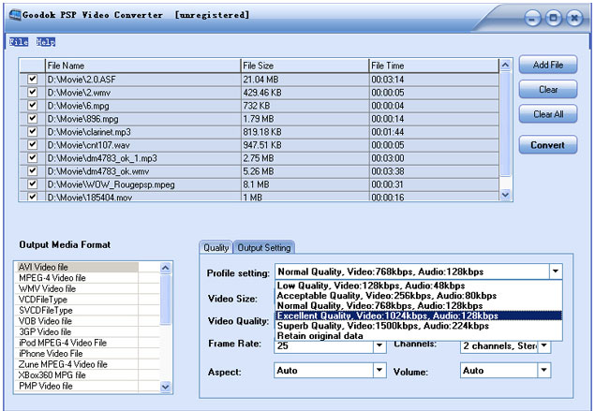Screen dimensions: 595x411
Task: Click the Clear All button
Action: [547, 114]
